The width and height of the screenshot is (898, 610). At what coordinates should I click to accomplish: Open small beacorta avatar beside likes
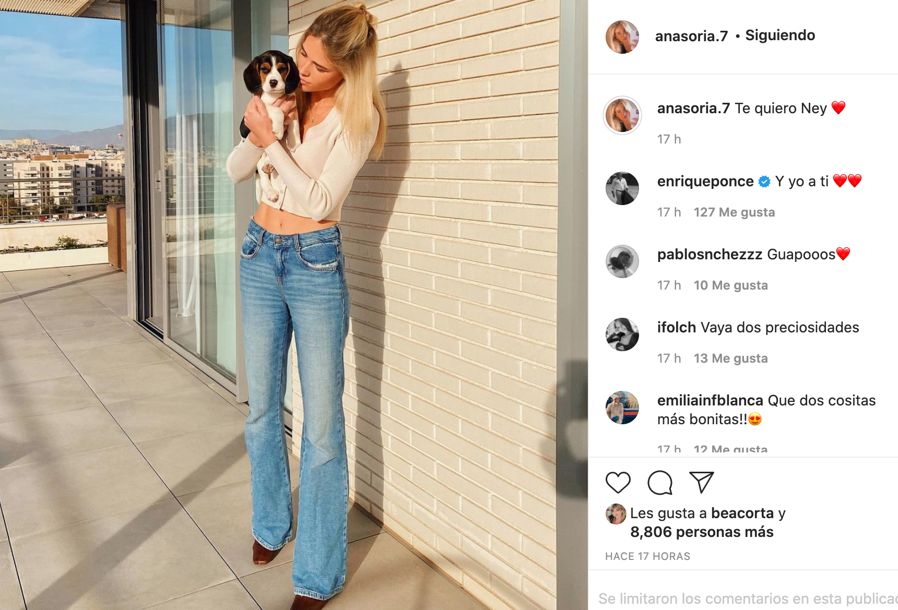pyautogui.click(x=616, y=514)
